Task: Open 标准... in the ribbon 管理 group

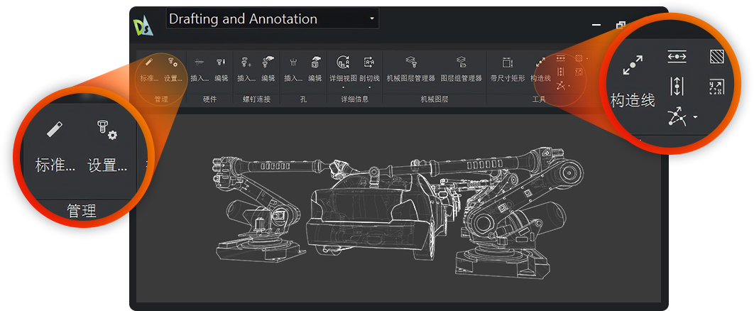Action: coord(148,70)
